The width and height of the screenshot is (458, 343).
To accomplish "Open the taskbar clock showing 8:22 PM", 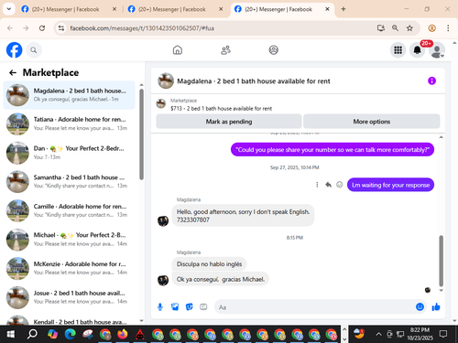I will coord(420,334).
